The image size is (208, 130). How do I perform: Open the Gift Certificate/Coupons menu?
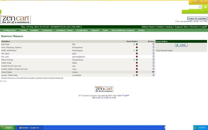(x=123, y=30)
